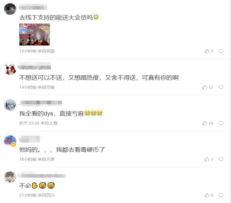Open username of the 毒硬币 commenter
Image resolution: width=231 pixels, height=203 pixels.
pos(29,139)
